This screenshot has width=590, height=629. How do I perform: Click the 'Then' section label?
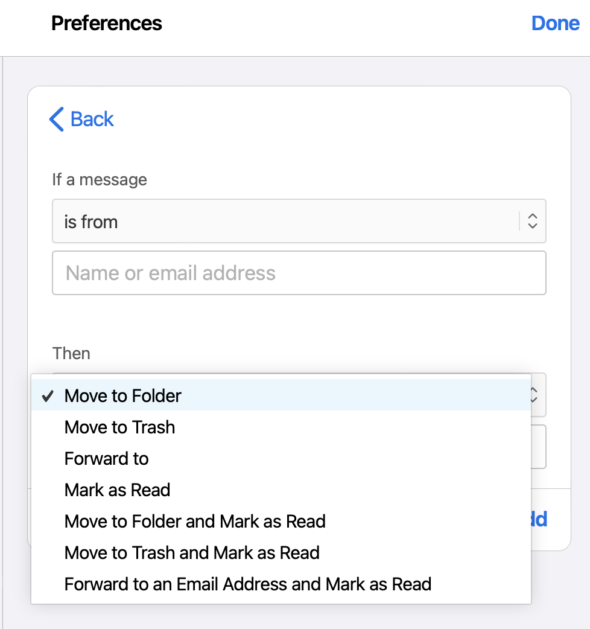pyautogui.click(x=71, y=353)
